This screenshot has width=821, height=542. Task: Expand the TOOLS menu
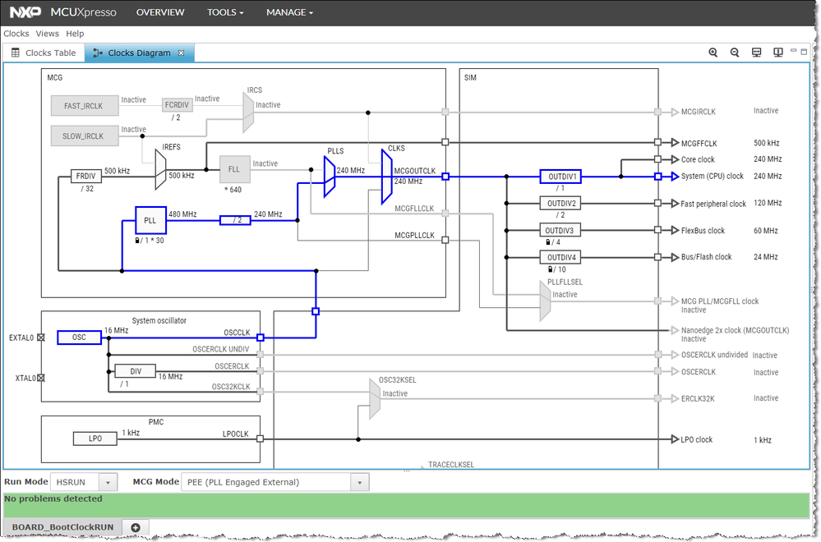pos(225,12)
